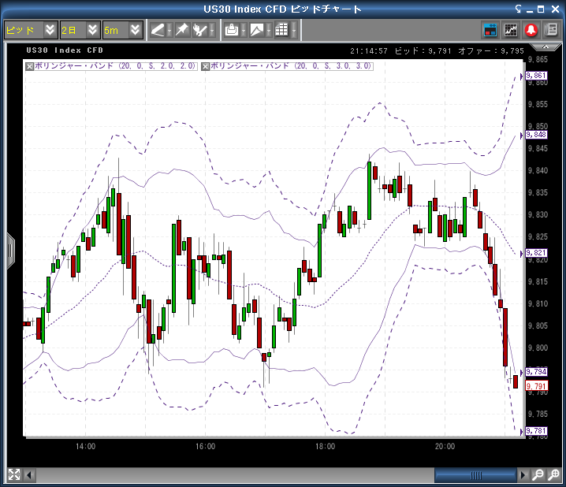Open the chart type icon in the top right
This screenshot has height=487, width=566.
pyautogui.click(x=512, y=30)
